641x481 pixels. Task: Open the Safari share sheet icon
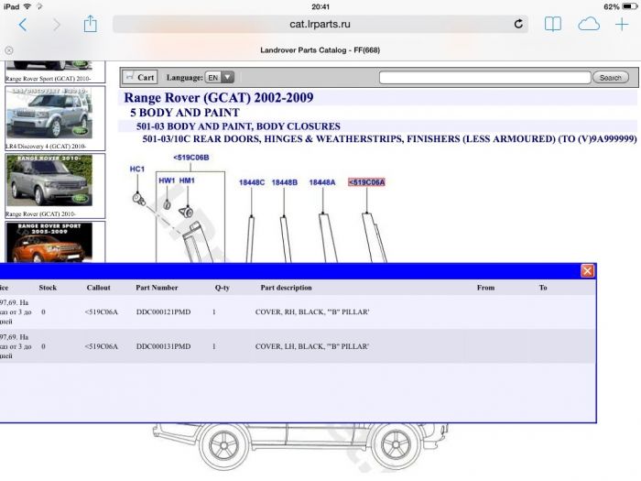pos(90,24)
